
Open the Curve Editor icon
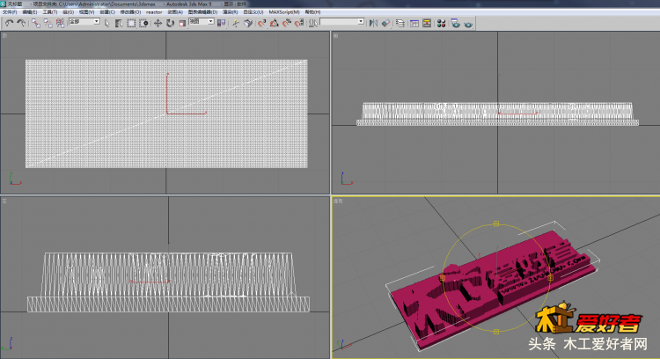pos(414,23)
